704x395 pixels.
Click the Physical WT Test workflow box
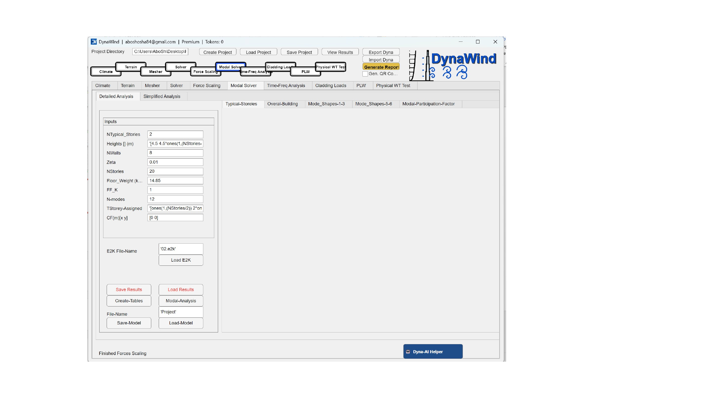(x=330, y=67)
